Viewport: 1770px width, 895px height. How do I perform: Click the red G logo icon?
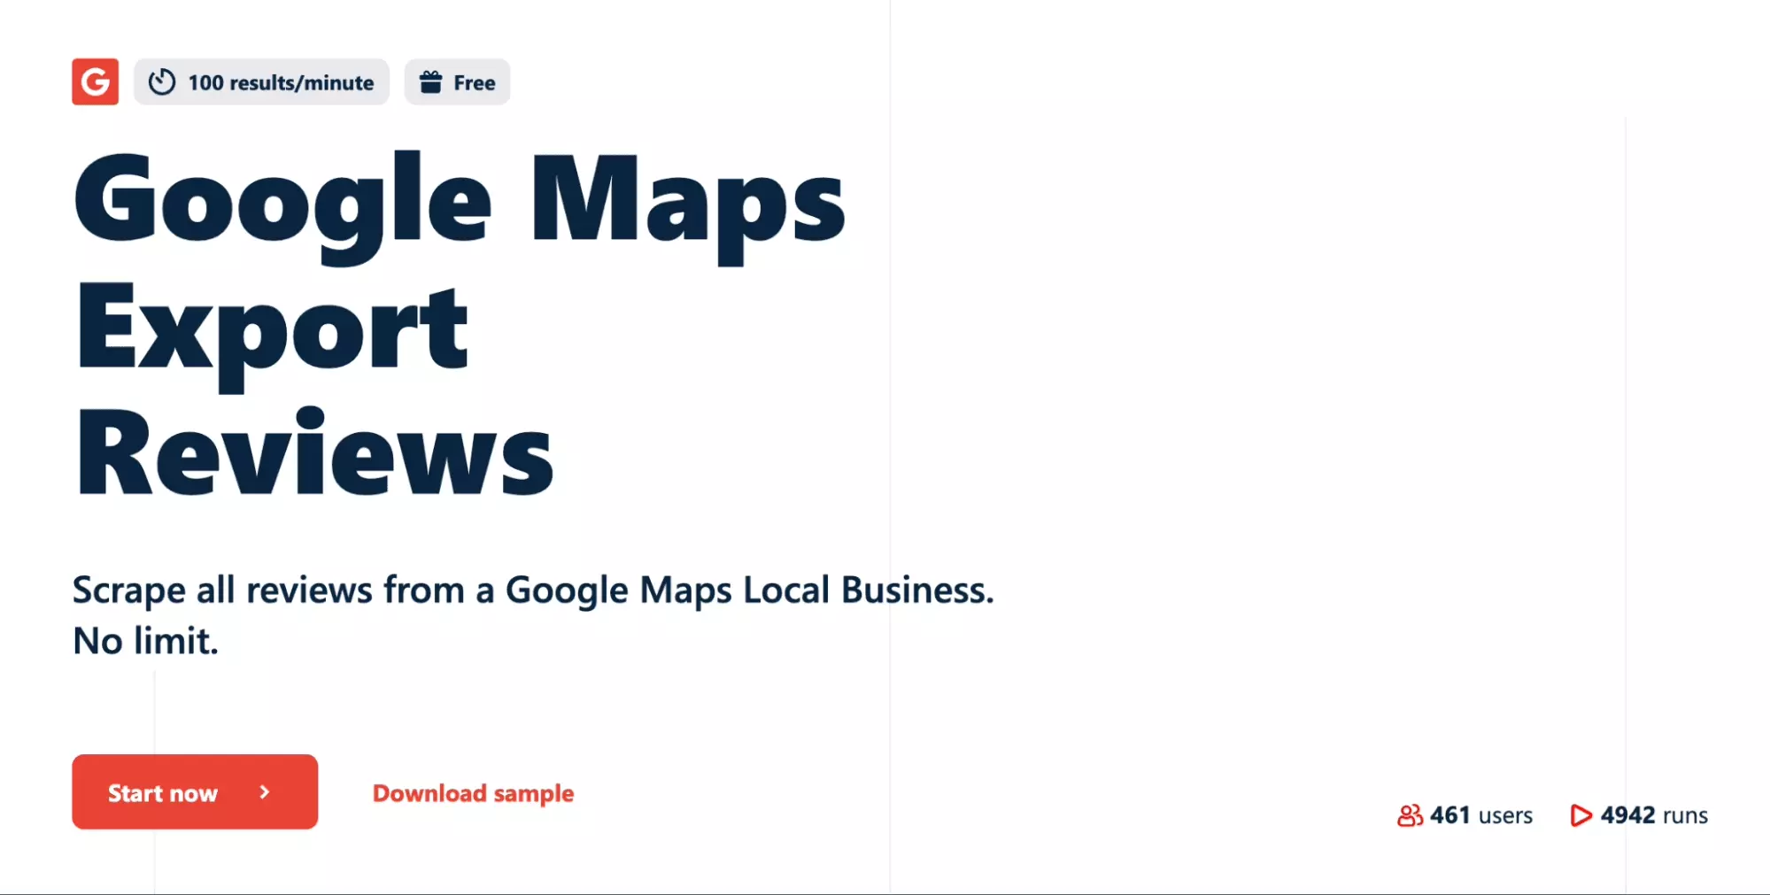click(x=95, y=82)
